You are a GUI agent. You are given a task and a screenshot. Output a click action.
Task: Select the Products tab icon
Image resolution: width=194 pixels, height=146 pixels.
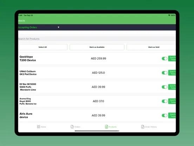pyautogui.click(x=106, y=127)
